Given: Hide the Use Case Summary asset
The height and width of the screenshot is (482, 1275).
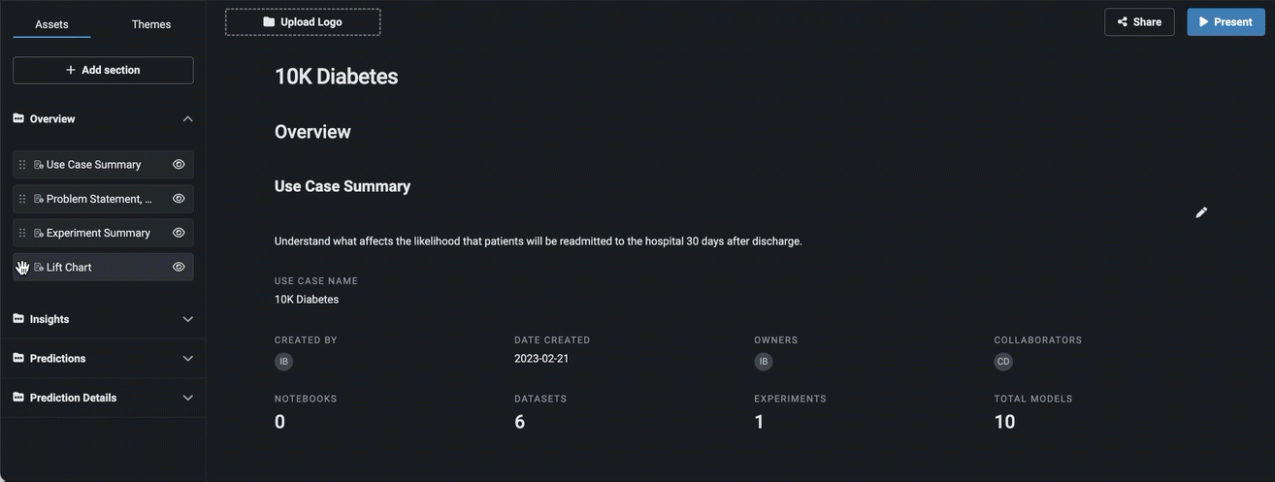Looking at the screenshot, I should [179, 165].
